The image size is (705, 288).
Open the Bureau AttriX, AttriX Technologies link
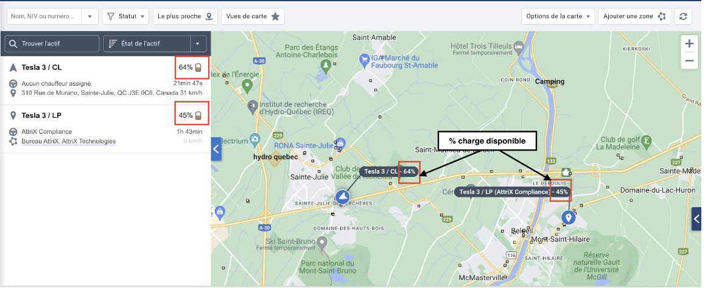point(68,142)
